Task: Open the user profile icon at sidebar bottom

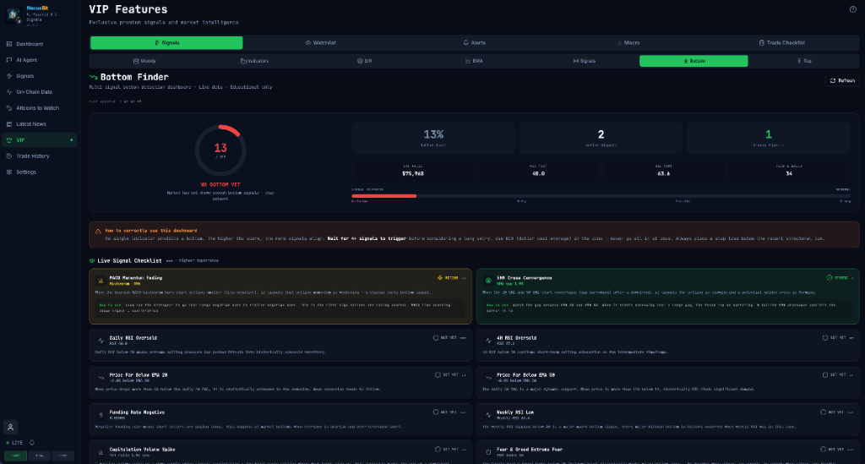Action: [x=10, y=427]
